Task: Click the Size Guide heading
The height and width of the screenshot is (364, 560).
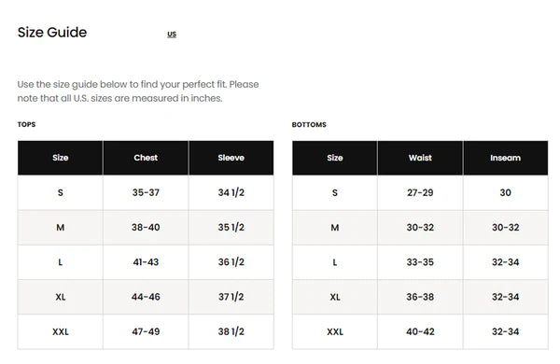Action: point(52,33)
